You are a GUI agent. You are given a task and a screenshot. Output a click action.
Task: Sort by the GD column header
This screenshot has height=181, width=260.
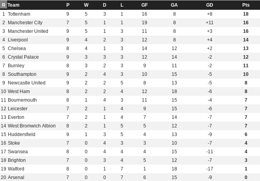[210, 5]
